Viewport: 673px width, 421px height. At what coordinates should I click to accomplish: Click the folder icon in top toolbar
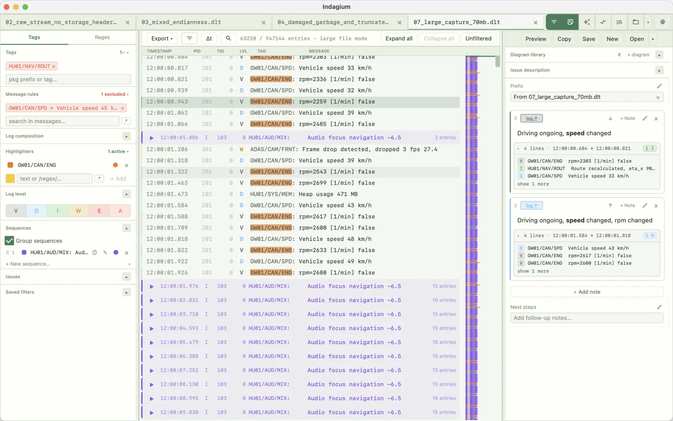point(636,22)
